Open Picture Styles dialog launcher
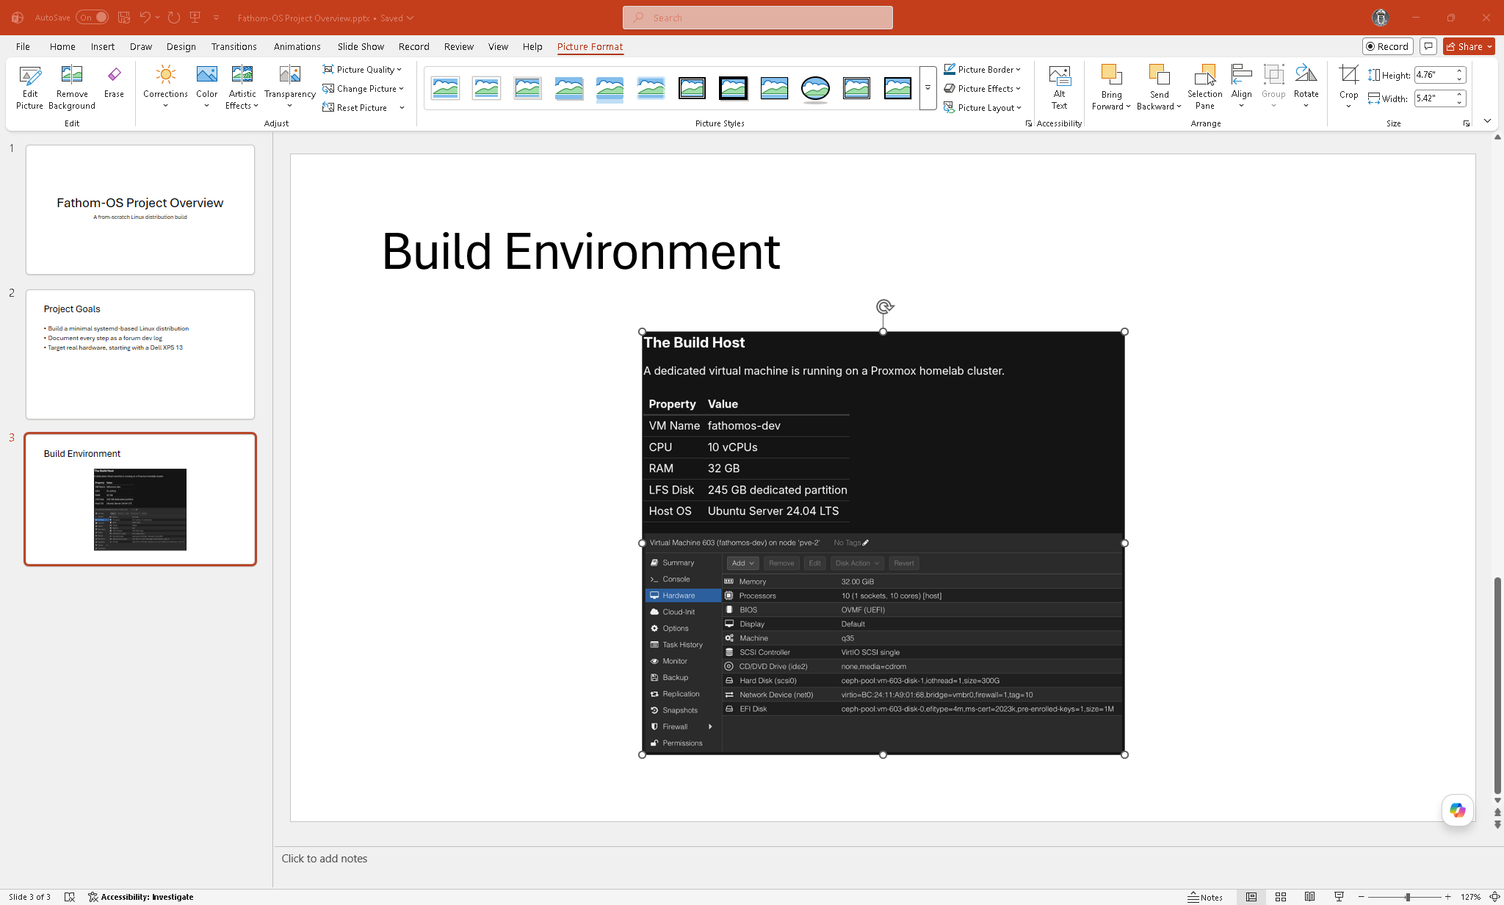This screenshot has height=905, width=1504. click(1028, 123)
